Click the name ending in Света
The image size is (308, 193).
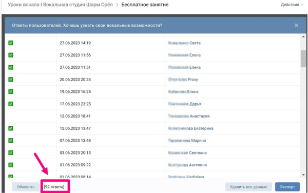[184, 43]
